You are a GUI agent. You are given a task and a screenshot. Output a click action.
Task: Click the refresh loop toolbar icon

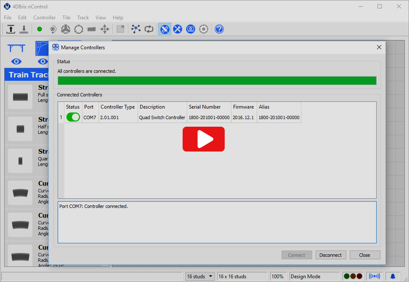(x=149, y=29)
